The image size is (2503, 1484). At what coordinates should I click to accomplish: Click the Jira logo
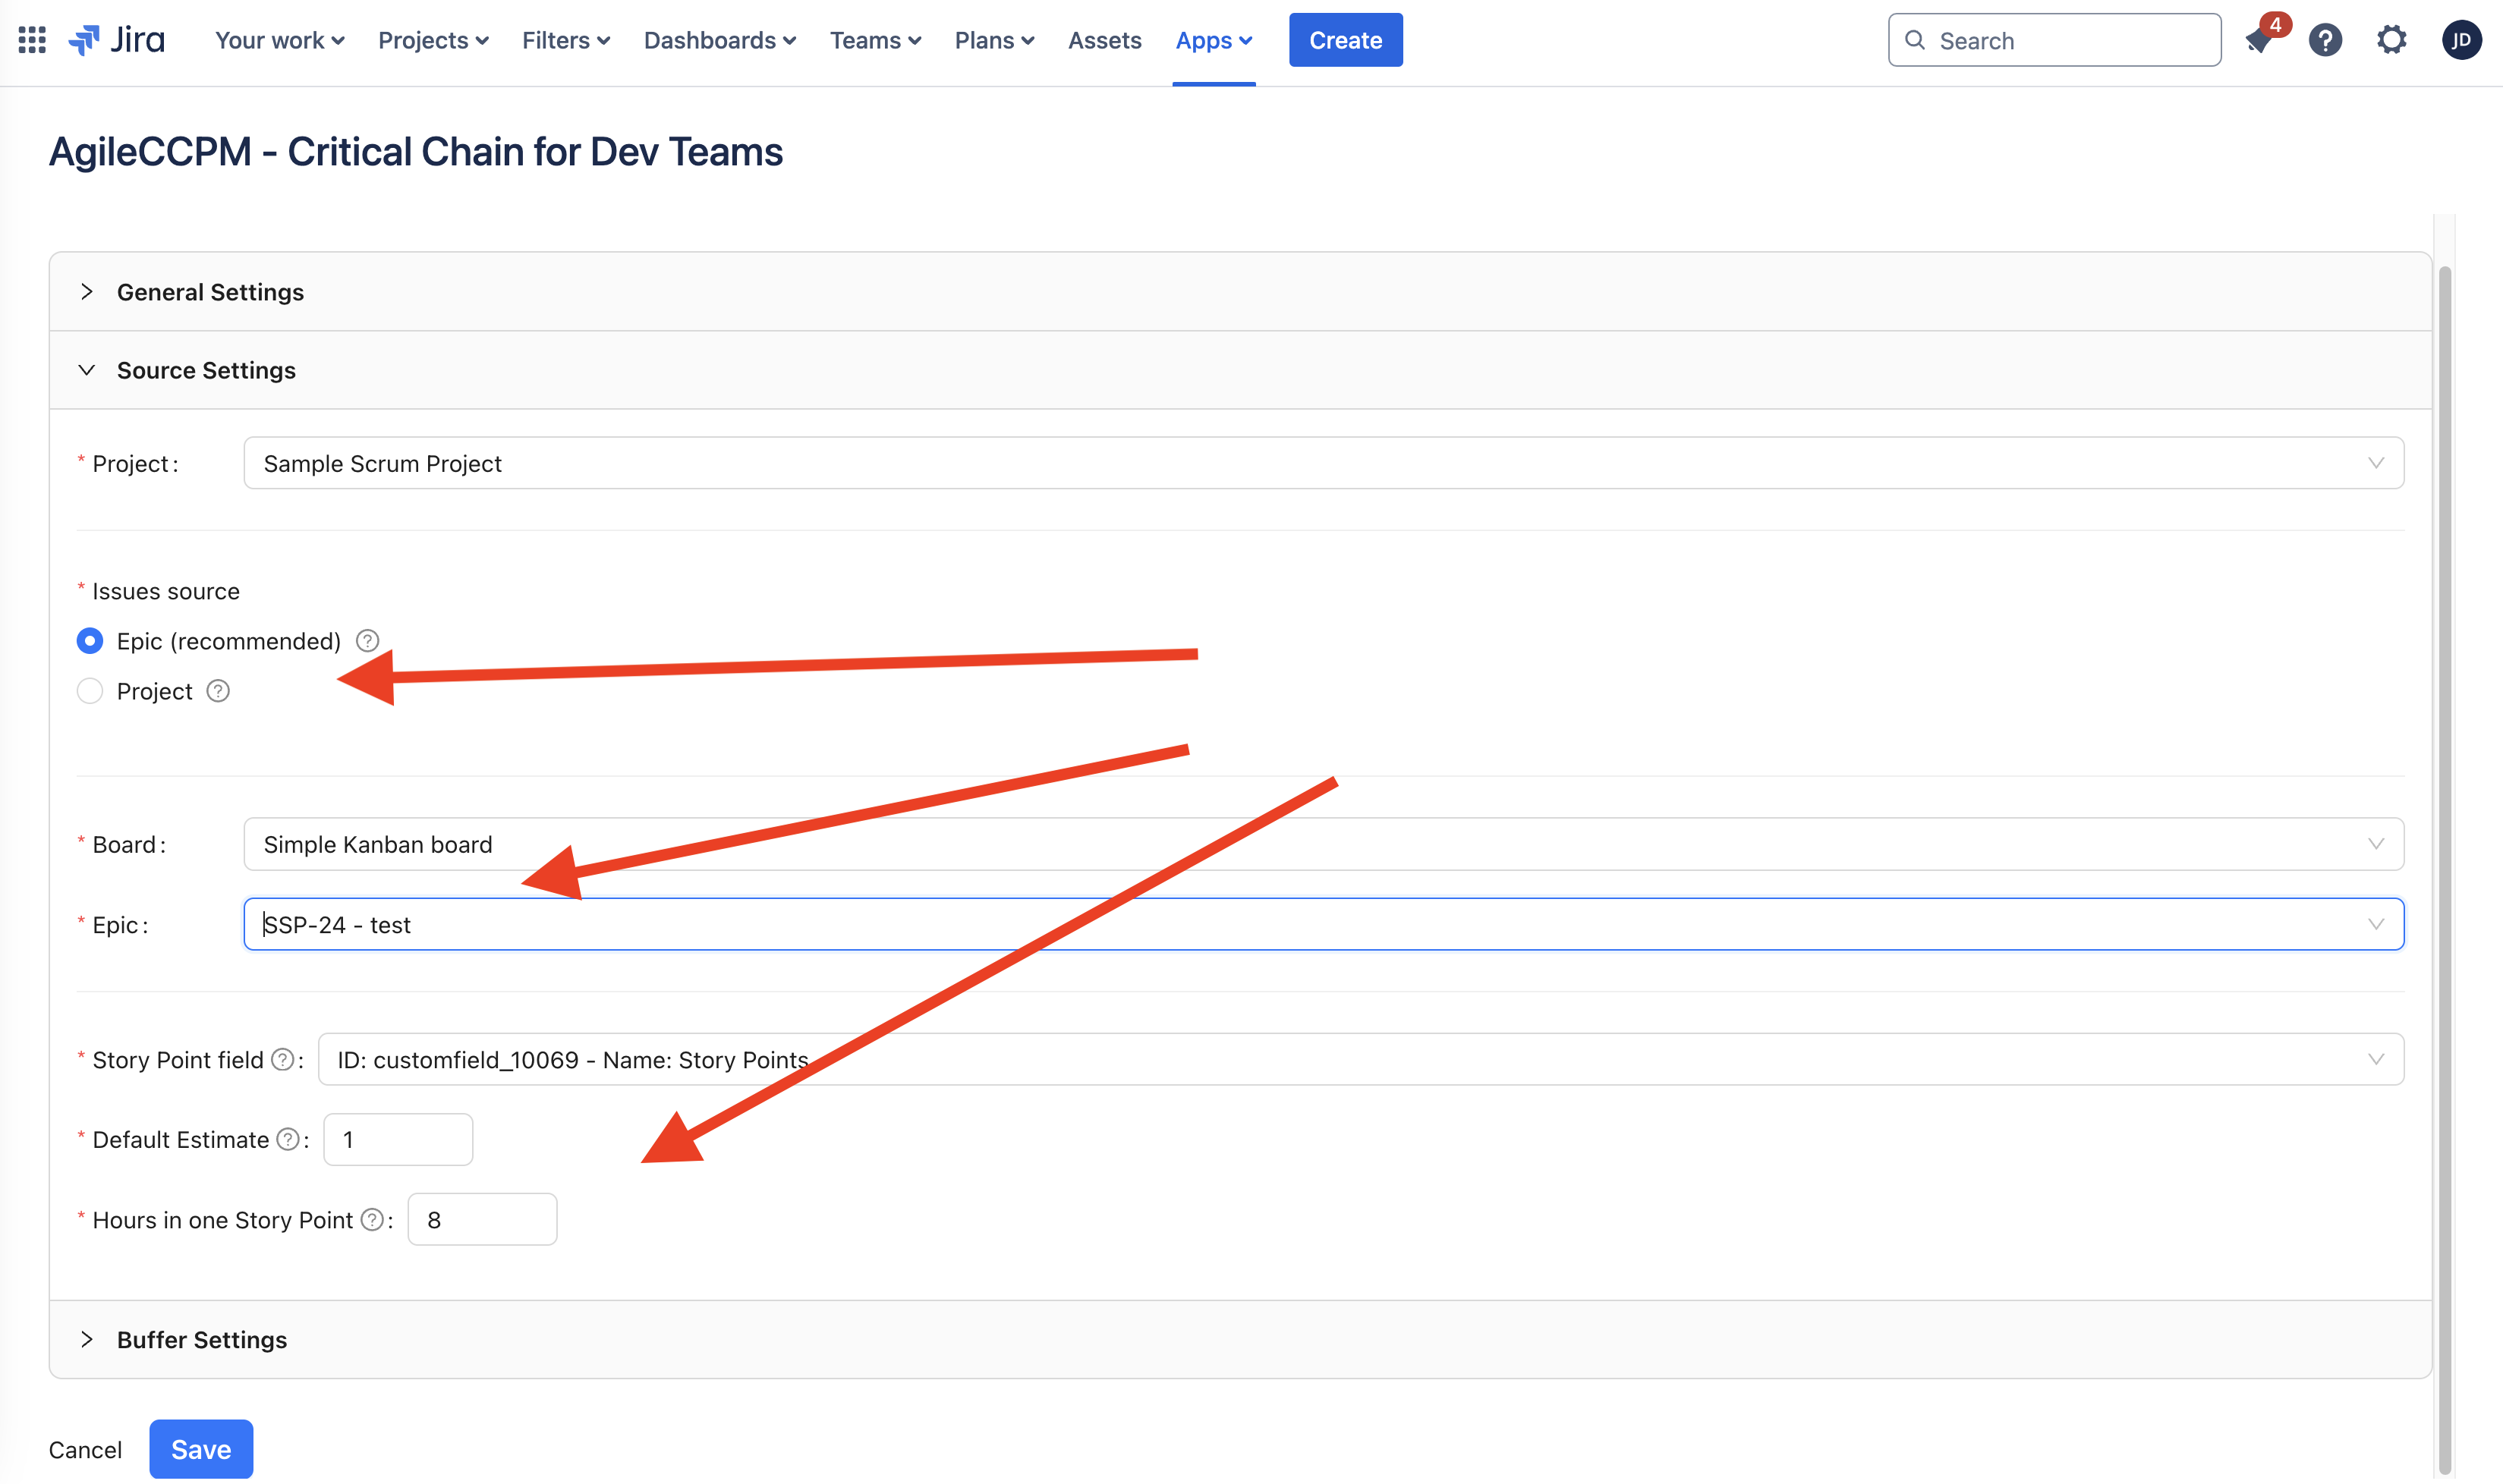(x=116, y=40)
